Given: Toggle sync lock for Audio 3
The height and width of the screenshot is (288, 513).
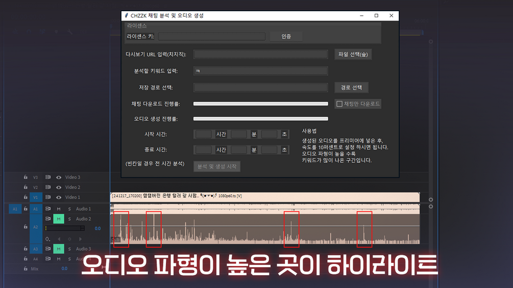Looking at the screenshot, I should click(48, 249).
